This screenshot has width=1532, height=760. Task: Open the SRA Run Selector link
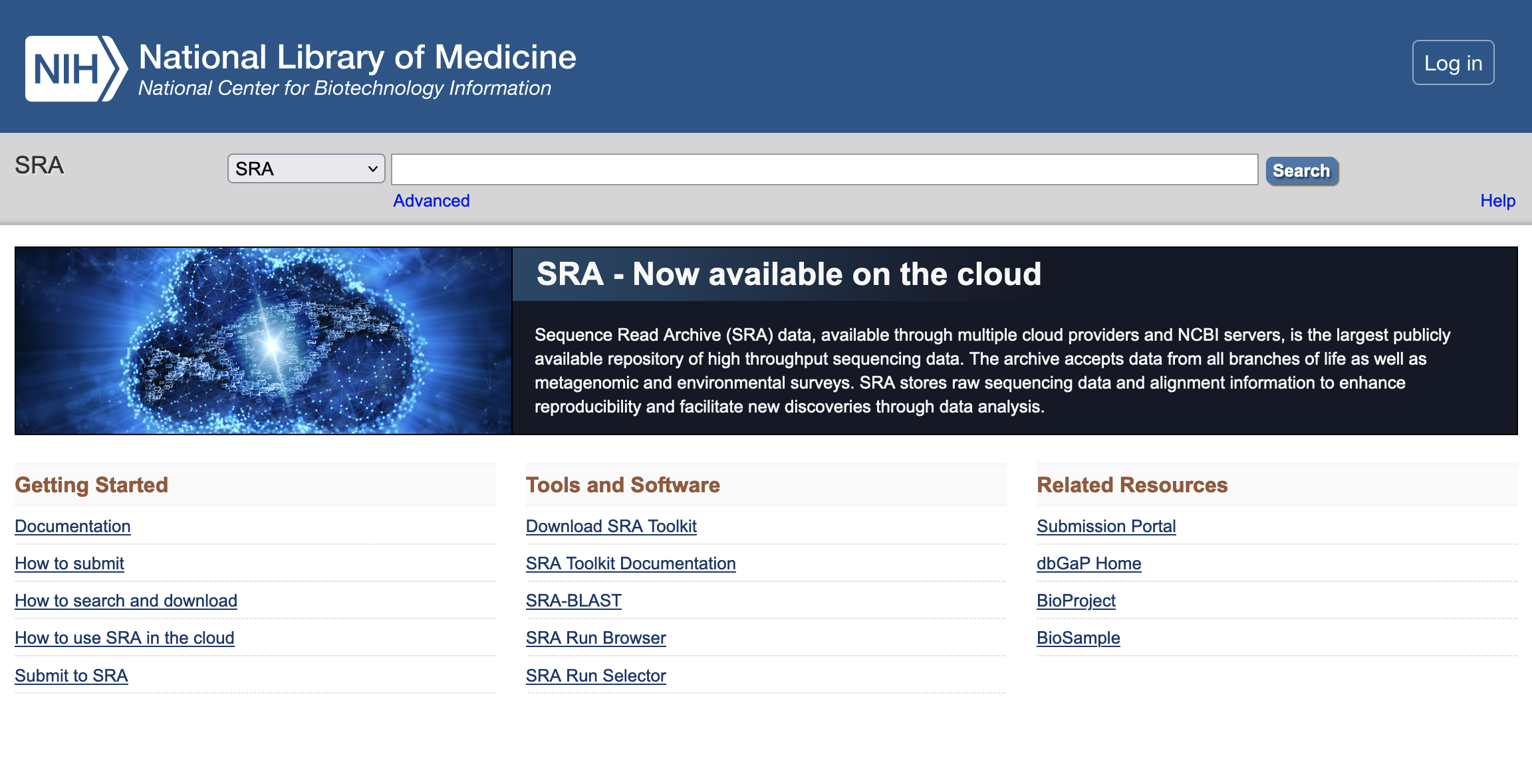pyautogui.click(x=595, y=676)
